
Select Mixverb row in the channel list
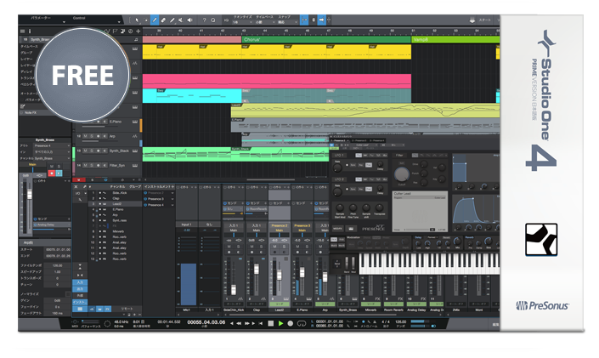click(x=116, y=231)
